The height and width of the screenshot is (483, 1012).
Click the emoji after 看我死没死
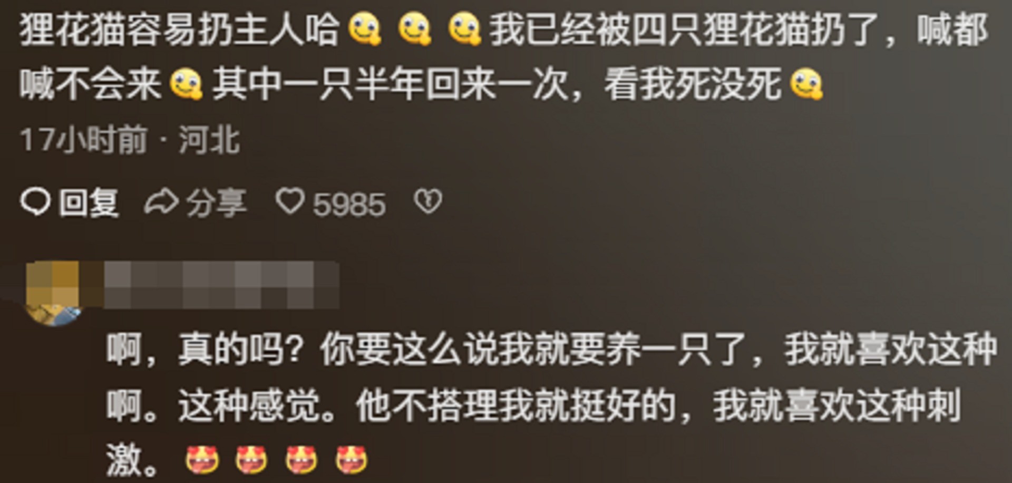coord(806,84)
